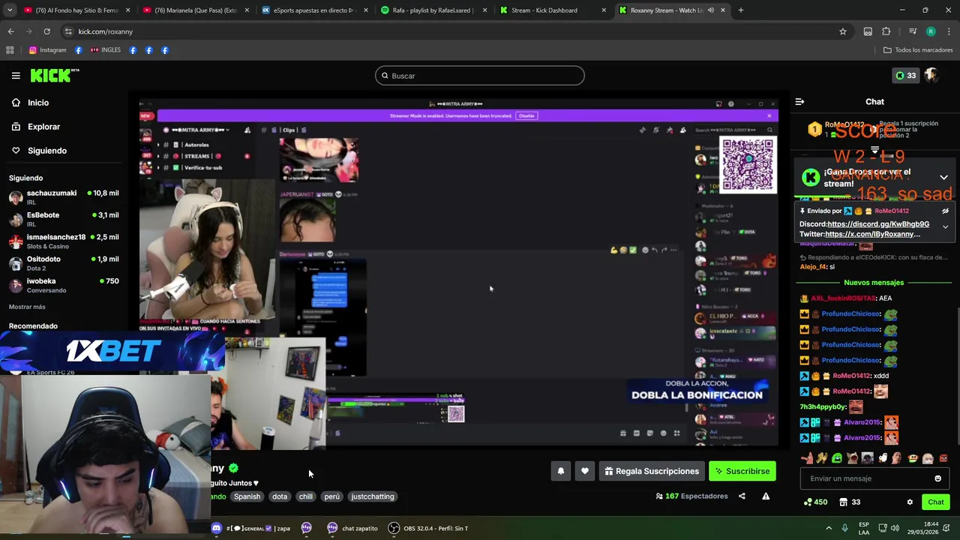Screen dimensions: 960x540
Task: Open OBS 32.0.4 from the taskbar
Action: click(x=427, y=528)
